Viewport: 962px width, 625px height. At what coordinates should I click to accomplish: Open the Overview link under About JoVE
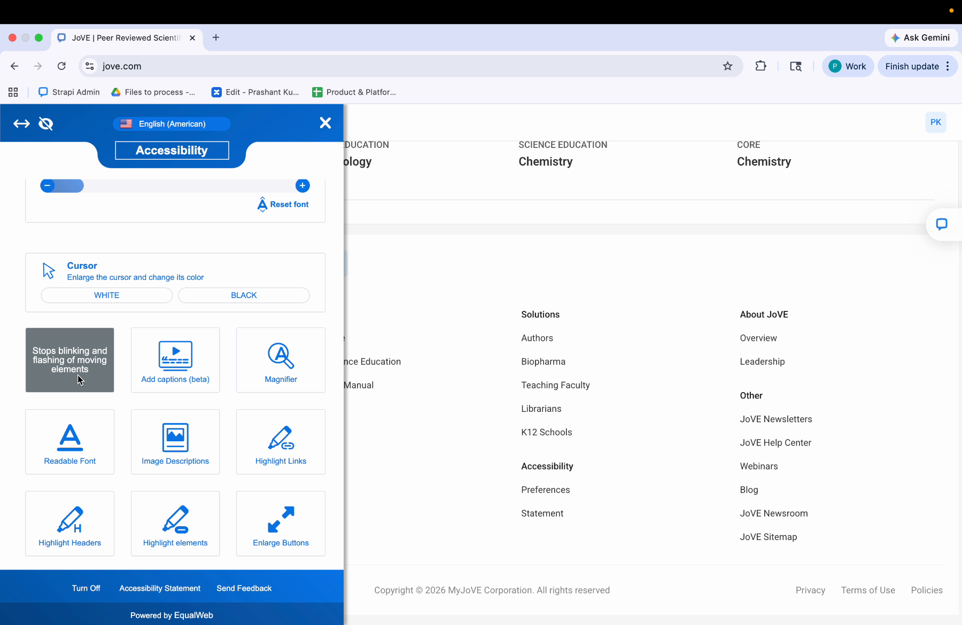coord(758,338)
